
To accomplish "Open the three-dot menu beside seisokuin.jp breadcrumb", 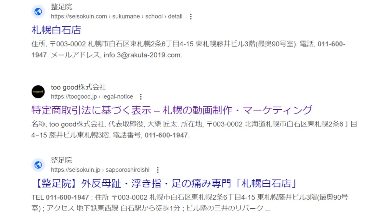I will [x=158, y=170].
